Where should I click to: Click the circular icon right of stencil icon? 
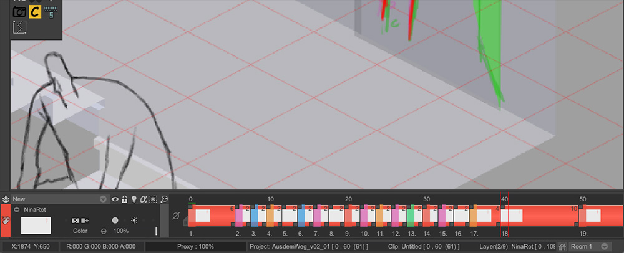(164, 199)
